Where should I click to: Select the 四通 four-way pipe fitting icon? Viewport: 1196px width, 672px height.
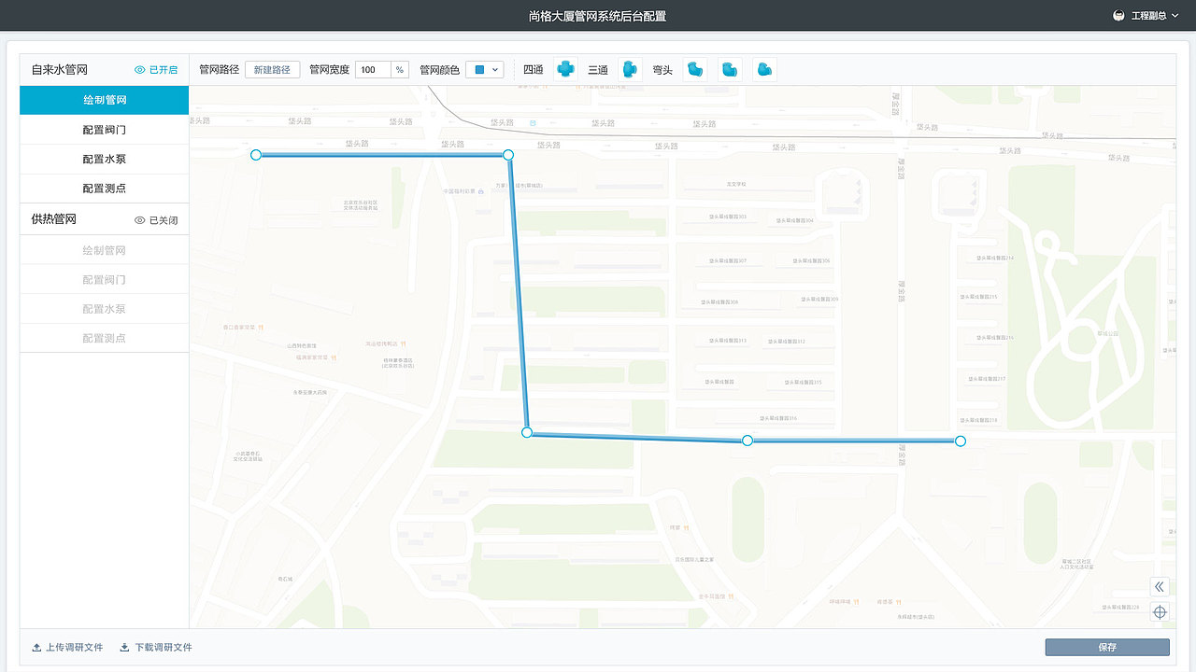click(x=565, y=70)
